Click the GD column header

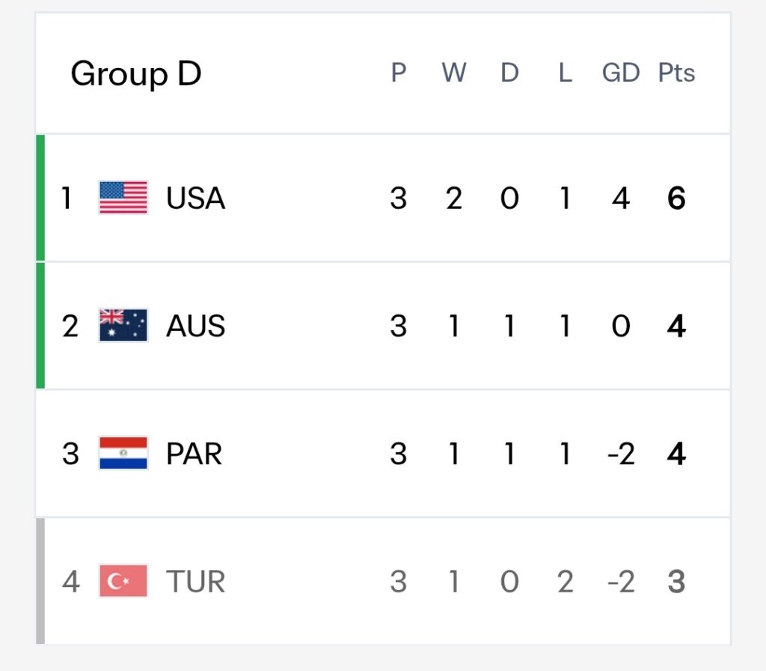(621, 73)
